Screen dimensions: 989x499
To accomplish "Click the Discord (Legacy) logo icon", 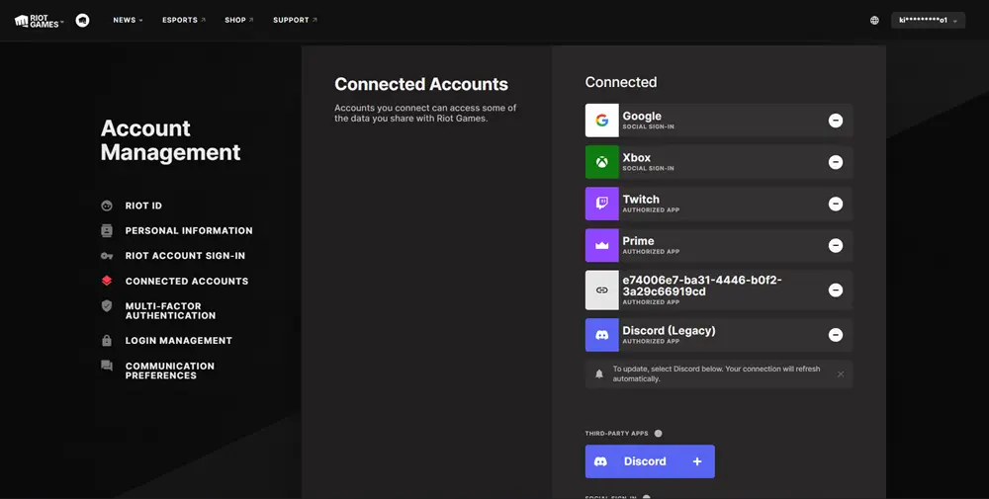I will coord(601,335).
